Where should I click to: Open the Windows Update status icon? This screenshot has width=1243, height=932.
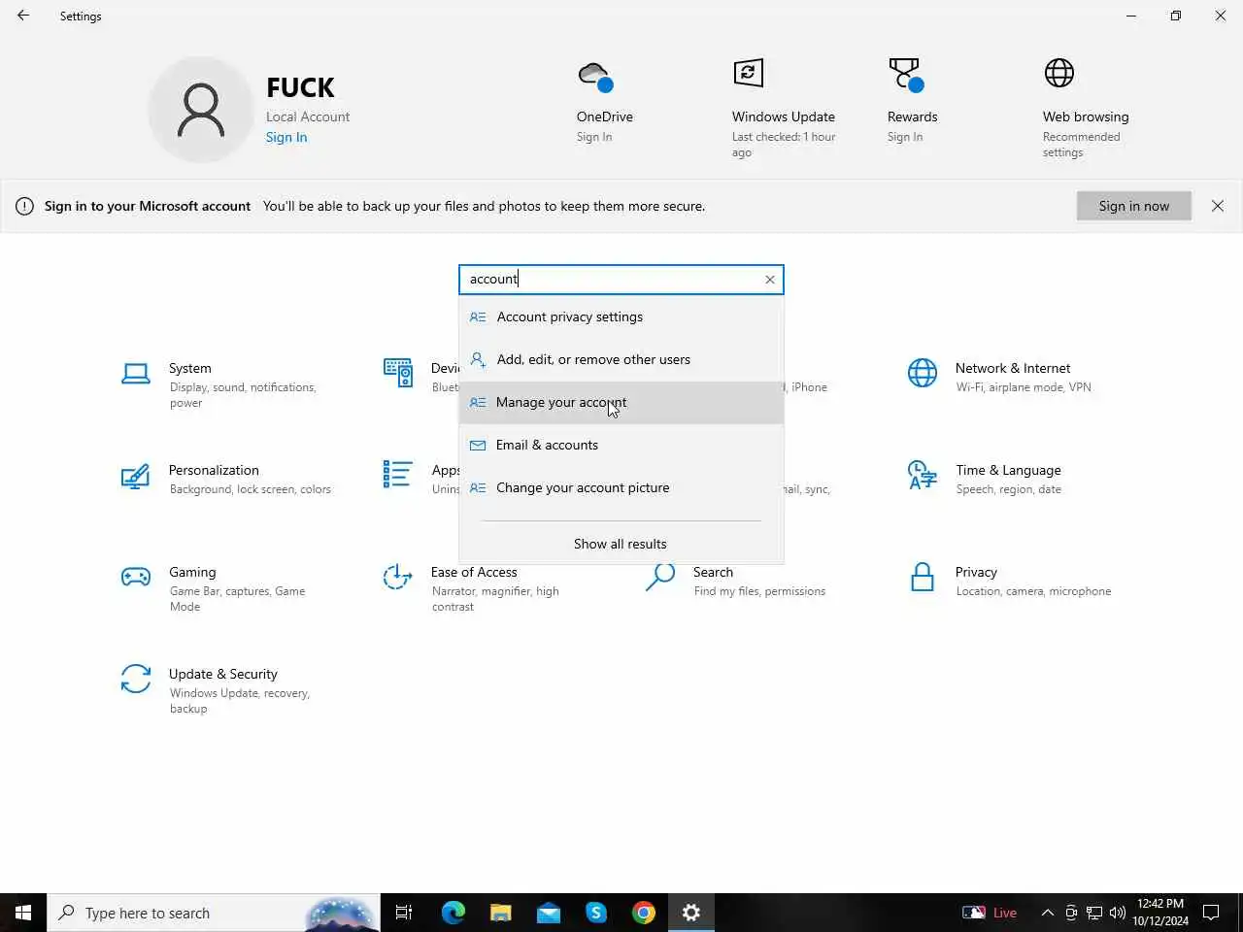tap(748, 73)
